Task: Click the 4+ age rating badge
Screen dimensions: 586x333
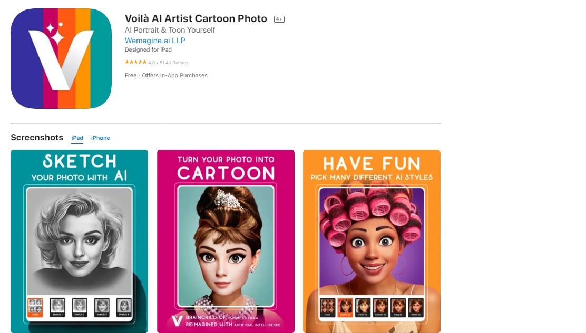Action: (x=279, y=19)
